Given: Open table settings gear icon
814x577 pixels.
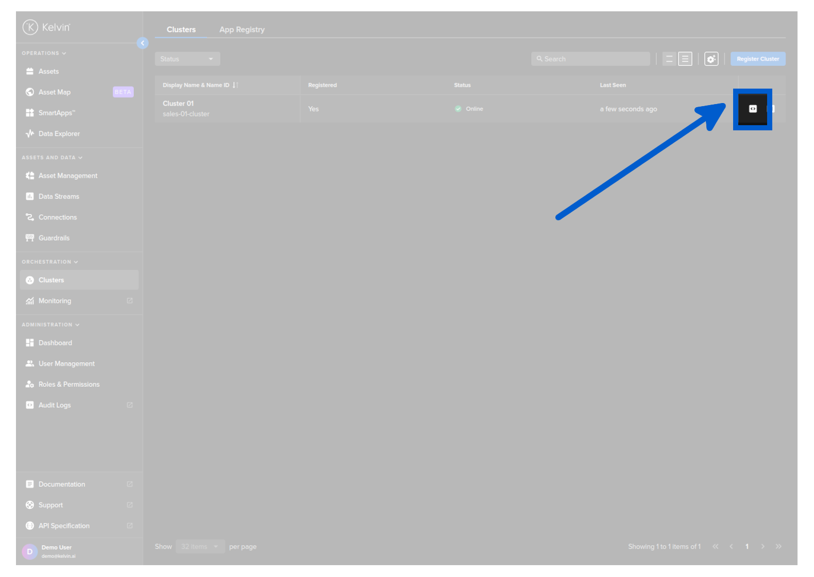Looking at the screenshot, I should point(711,59).
